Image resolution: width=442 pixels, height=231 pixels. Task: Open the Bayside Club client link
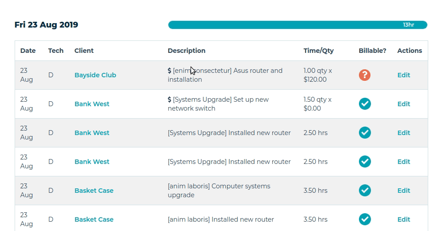[x=95, y=75]
